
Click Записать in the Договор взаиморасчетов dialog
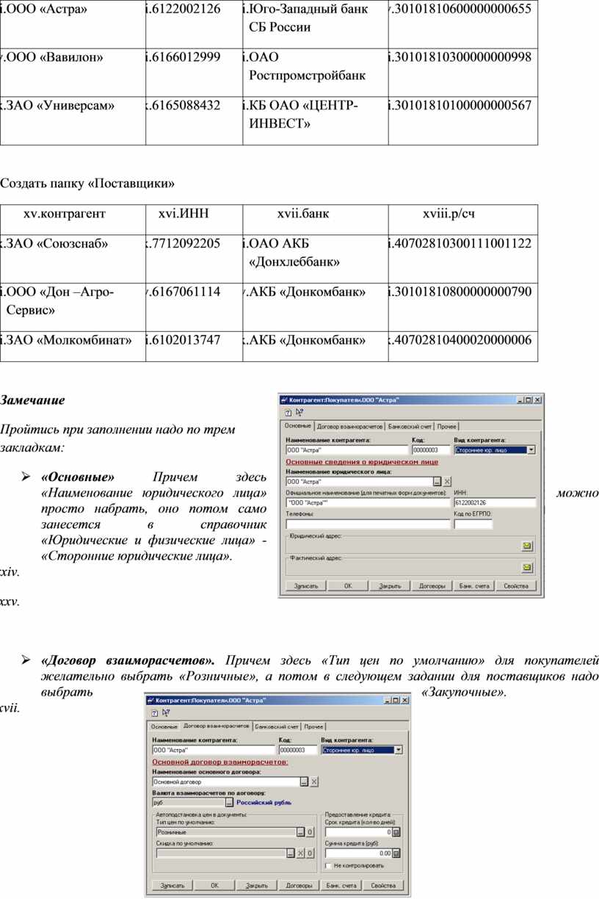[173, 886]
